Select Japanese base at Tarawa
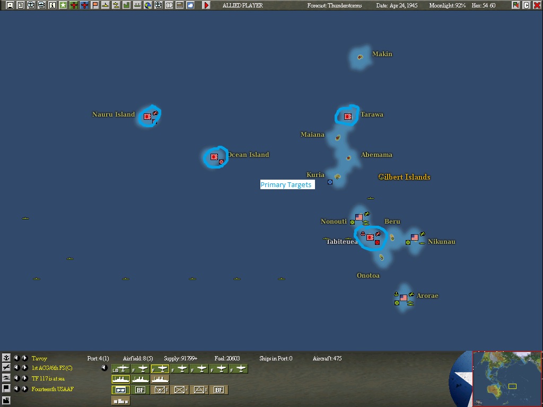 (348, 117)
